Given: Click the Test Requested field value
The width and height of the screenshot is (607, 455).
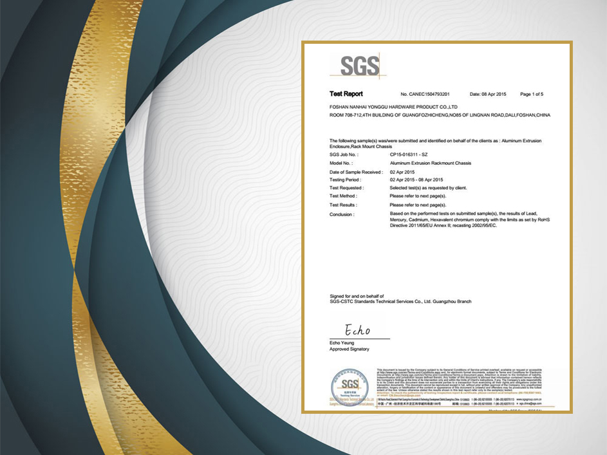Looking at the screenshot, I should point(428,188).
